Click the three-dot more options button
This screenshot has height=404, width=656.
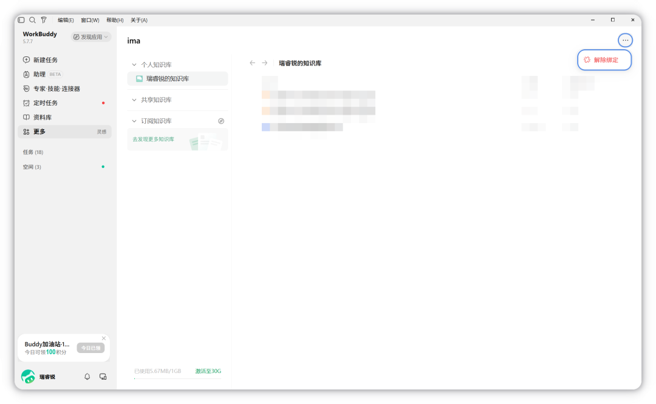pos(625,40)
